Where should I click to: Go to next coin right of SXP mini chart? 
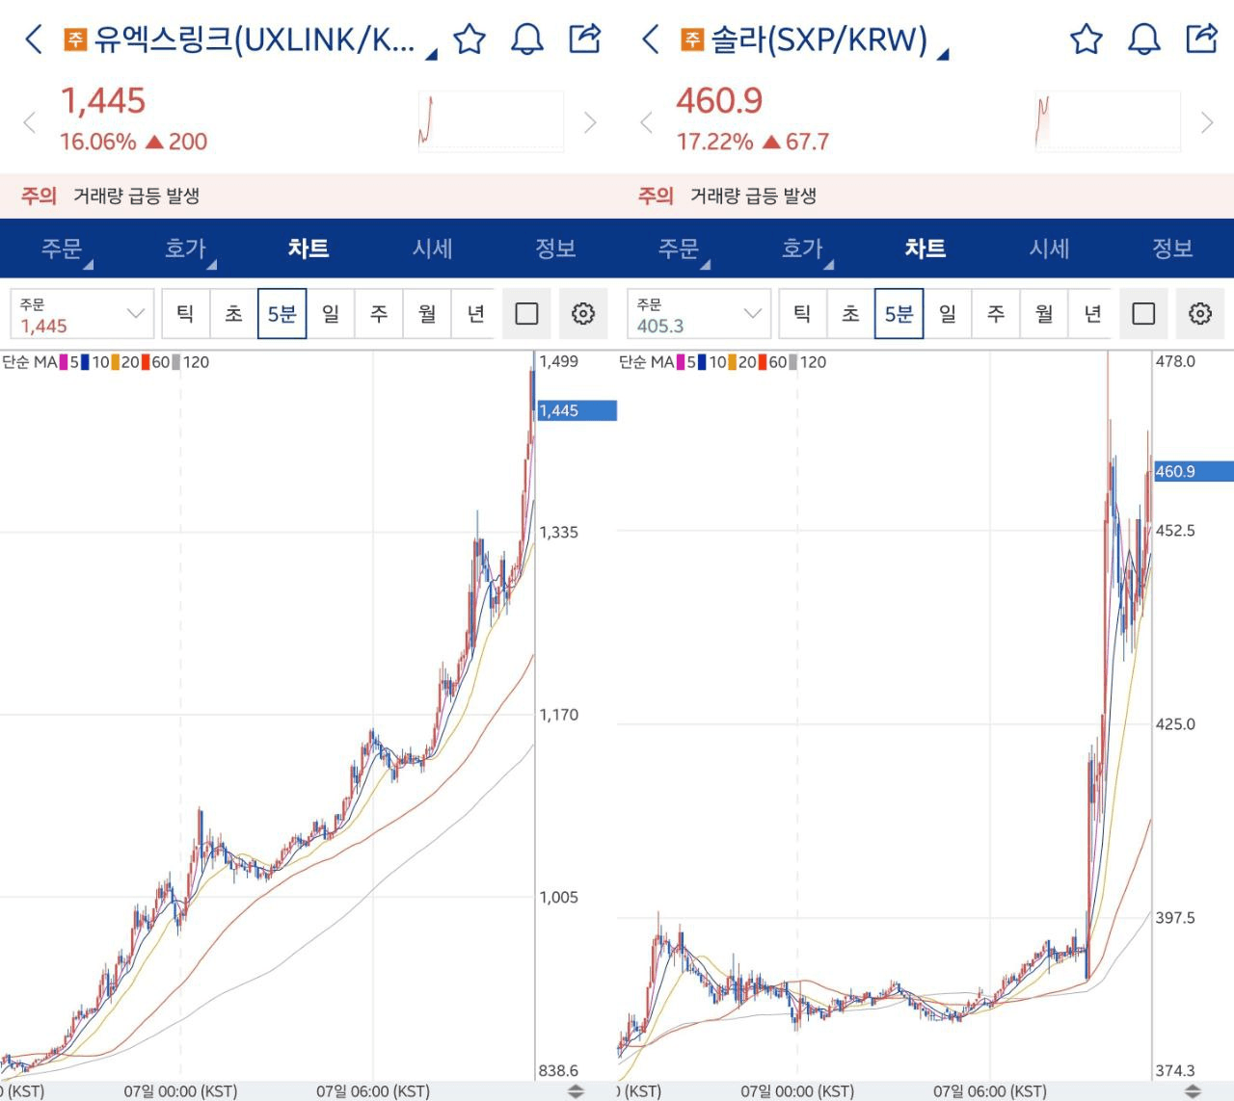click(1207, 122)
